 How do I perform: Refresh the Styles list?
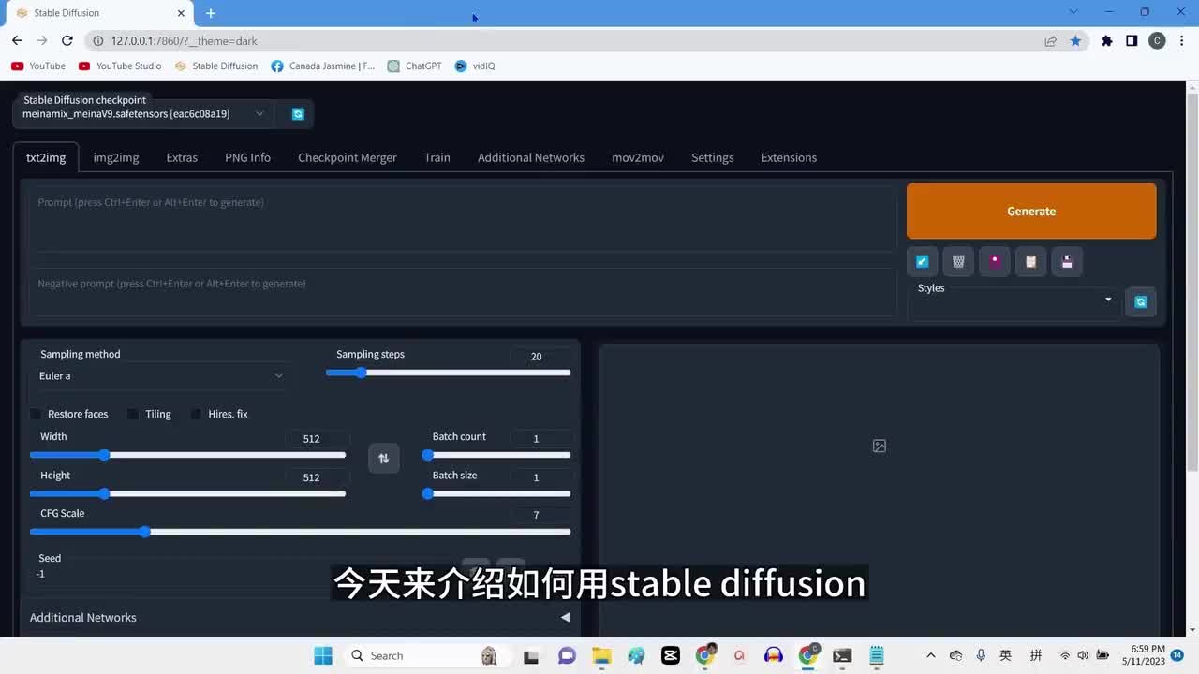point(1140,301)
